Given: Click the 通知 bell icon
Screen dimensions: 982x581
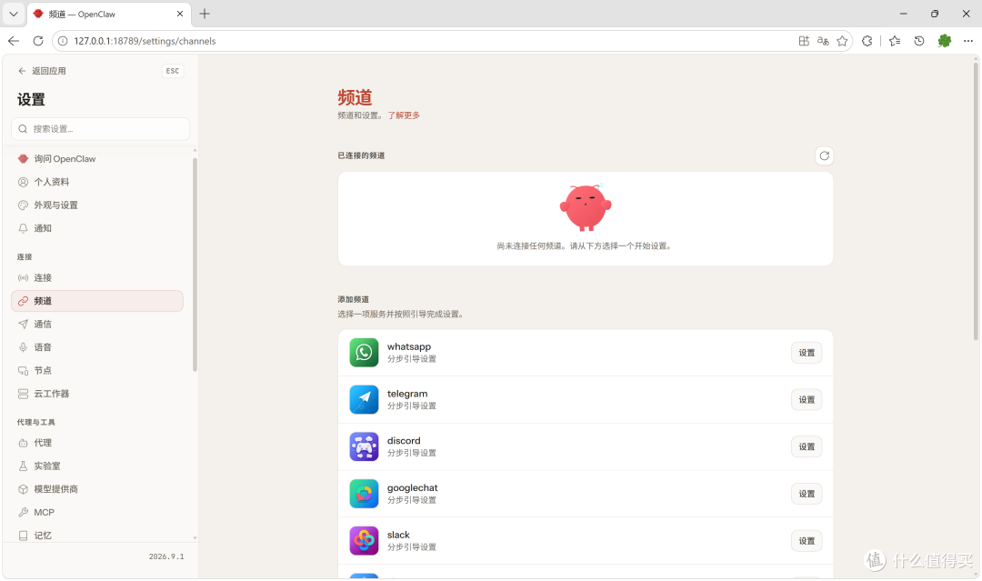Looking at the screenshot, I should click(23, 228).
